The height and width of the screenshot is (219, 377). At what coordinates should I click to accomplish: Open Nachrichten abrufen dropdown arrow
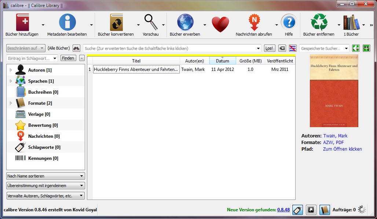(277, 25)
